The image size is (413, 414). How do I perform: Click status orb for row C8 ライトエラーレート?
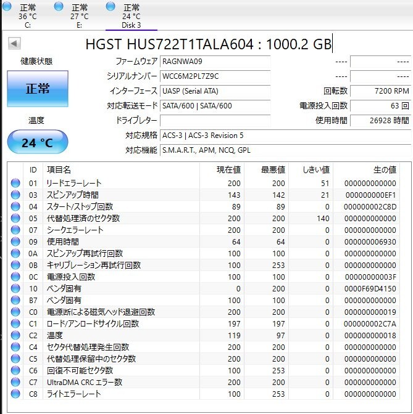[15, 394]
